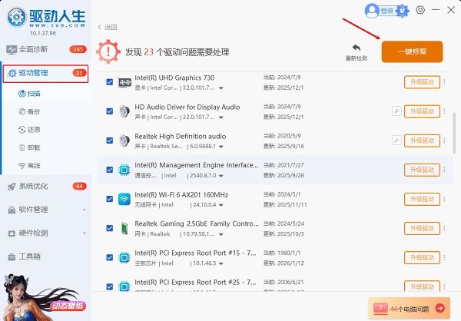Uncheck the Realtek Gaming 2.5GbE checkbox
461x321 pixels.
tap(109, 228)
